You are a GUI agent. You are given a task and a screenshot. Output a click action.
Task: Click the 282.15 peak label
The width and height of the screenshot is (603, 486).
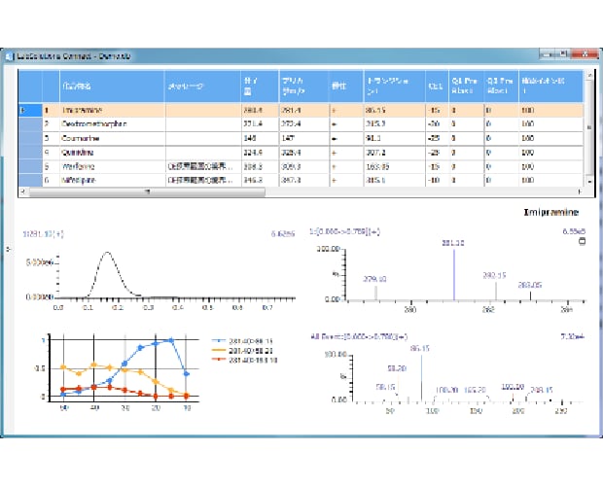click(494, 275)
